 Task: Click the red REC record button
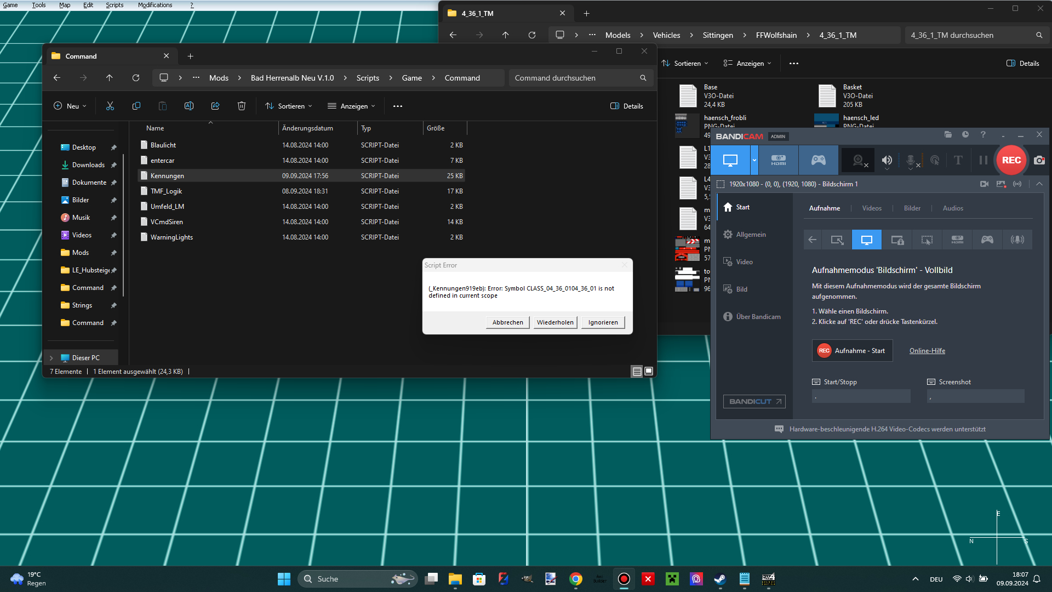(1011, 160)
